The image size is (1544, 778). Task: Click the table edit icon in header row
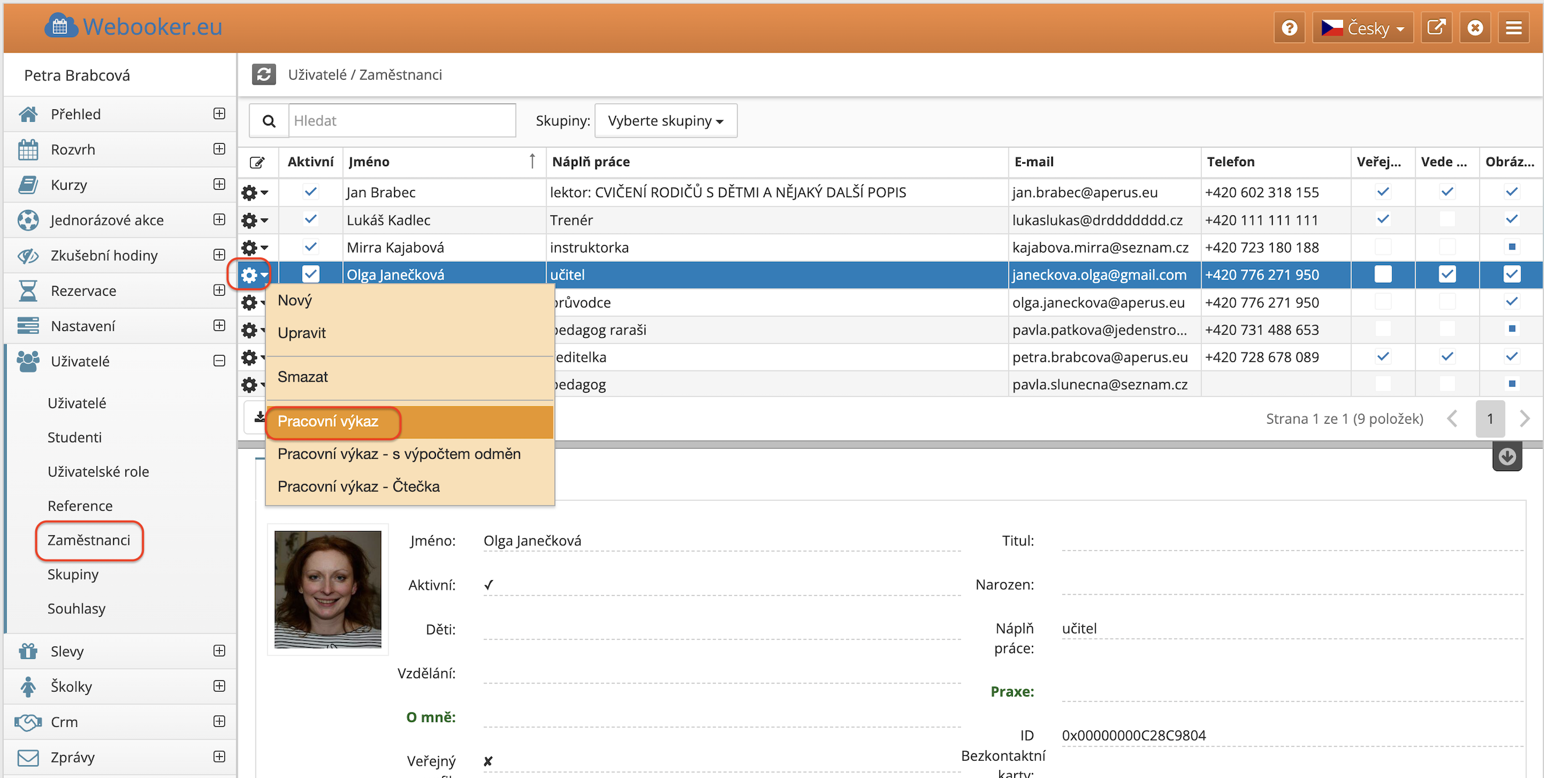click(x=257, y=162)
